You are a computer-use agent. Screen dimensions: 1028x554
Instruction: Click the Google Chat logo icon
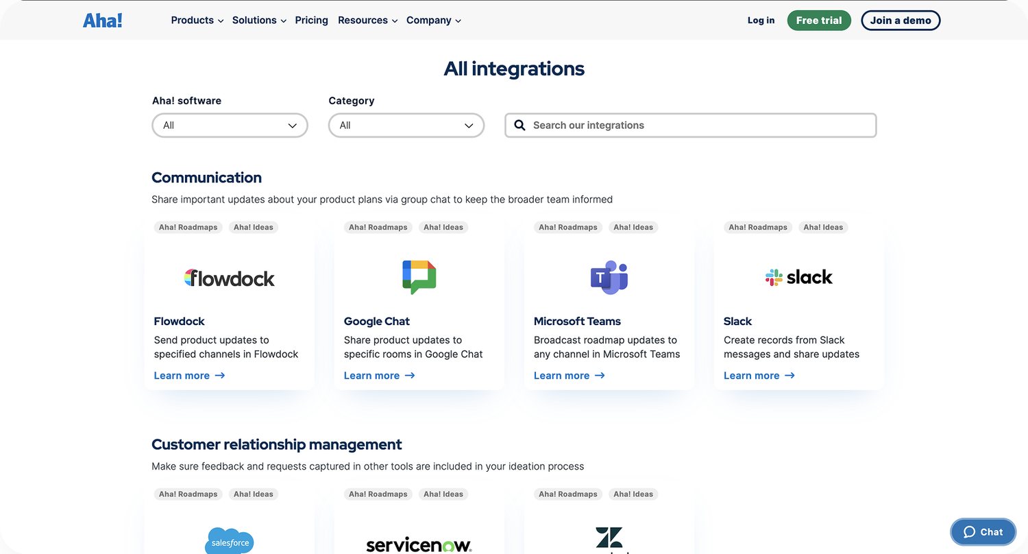tap(419, 277)
